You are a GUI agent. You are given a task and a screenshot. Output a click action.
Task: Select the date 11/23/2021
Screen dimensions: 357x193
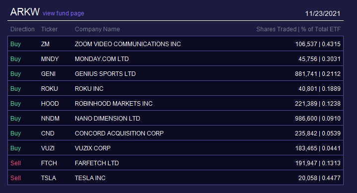323,14
